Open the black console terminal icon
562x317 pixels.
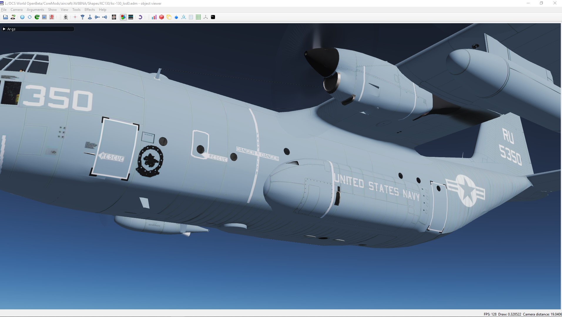pos(213,17)
